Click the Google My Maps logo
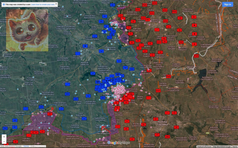 118,143
